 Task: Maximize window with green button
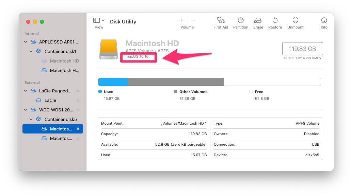[x=42, y=22]
